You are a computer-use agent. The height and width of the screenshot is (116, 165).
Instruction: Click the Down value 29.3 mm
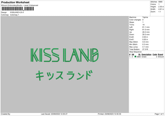pyautogui.click(x=146, y=34)
